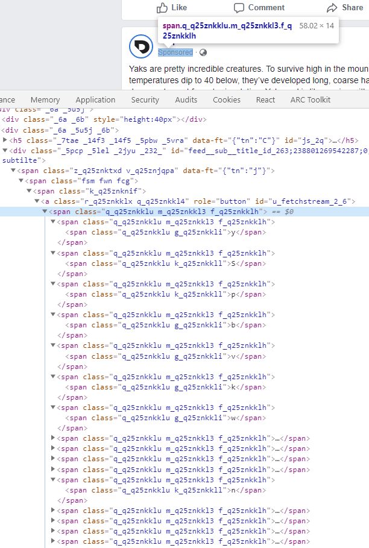Image resolution: width=369 pixels, height=548 pixels.
Task: Collapse the anchor with id u_fetchstream_2_6
Action: click(37, 201)
